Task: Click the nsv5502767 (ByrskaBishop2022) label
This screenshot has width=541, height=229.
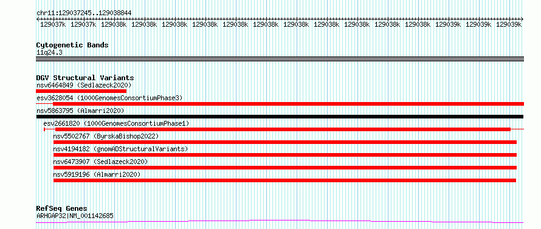Action: point(106,136)
